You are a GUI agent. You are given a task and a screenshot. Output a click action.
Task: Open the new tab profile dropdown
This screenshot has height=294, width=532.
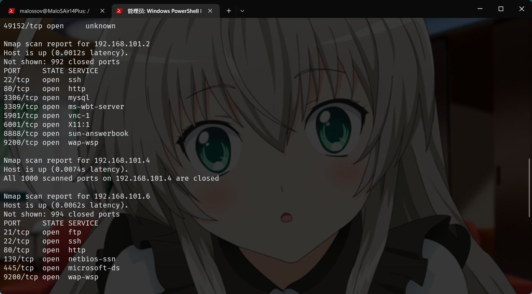pos(242,11)
